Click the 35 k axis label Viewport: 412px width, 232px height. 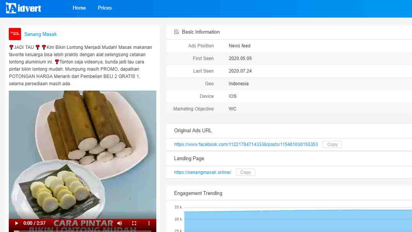(178, 207)
